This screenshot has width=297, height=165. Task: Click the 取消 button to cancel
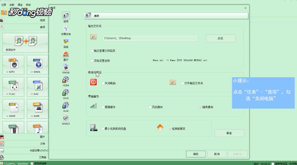coord(217,154)
